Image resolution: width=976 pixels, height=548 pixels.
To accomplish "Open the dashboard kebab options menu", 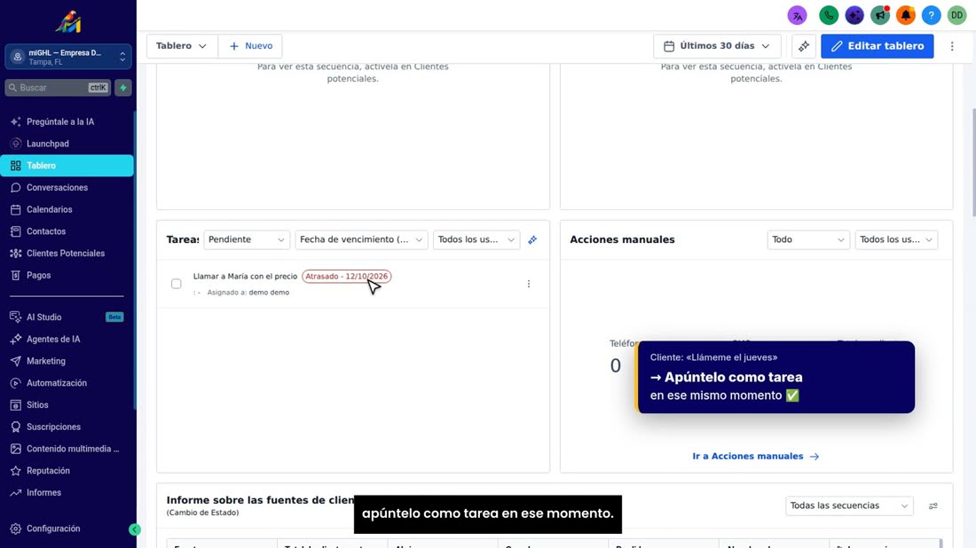I will [952, 46].
